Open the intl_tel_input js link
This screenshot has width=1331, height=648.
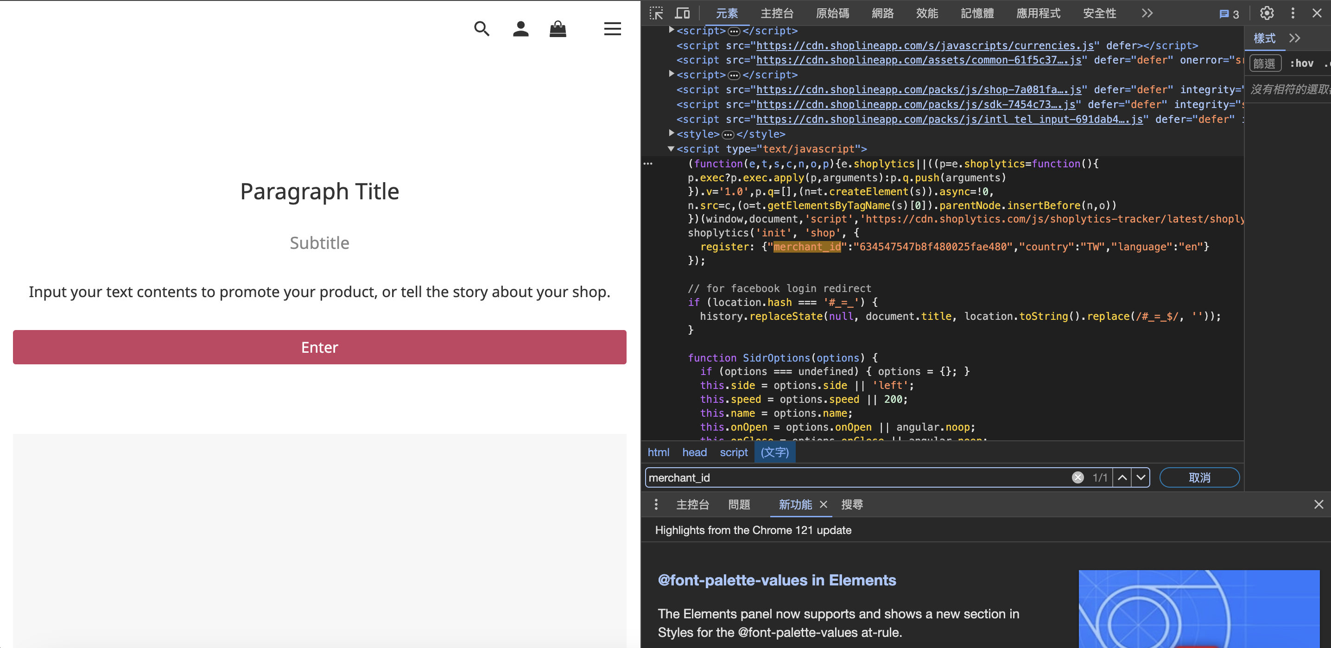[x=949, y=120]
